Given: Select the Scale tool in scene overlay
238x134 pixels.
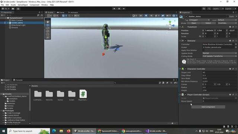Looking at the screenshot, I should pyautogui.click(x=48, y=31).
